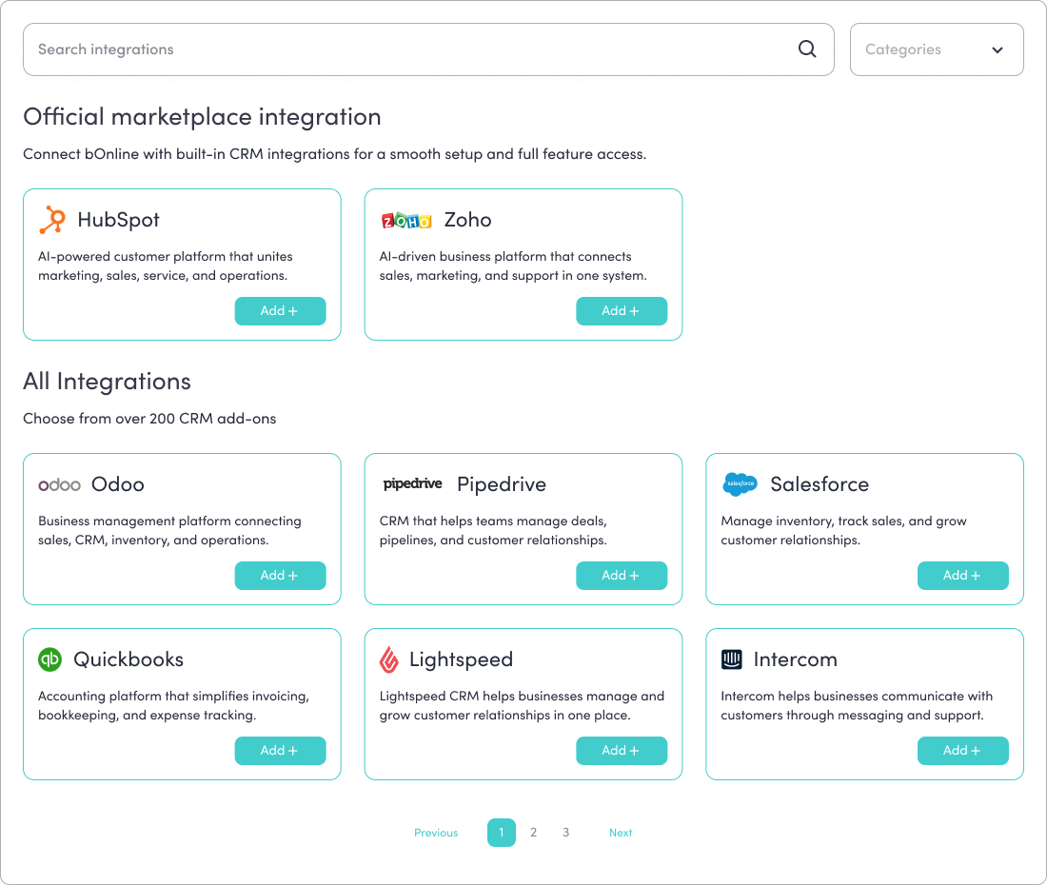Focus the Search integrations field
This screenshot has height=885, width=1047.
[409, 49]
